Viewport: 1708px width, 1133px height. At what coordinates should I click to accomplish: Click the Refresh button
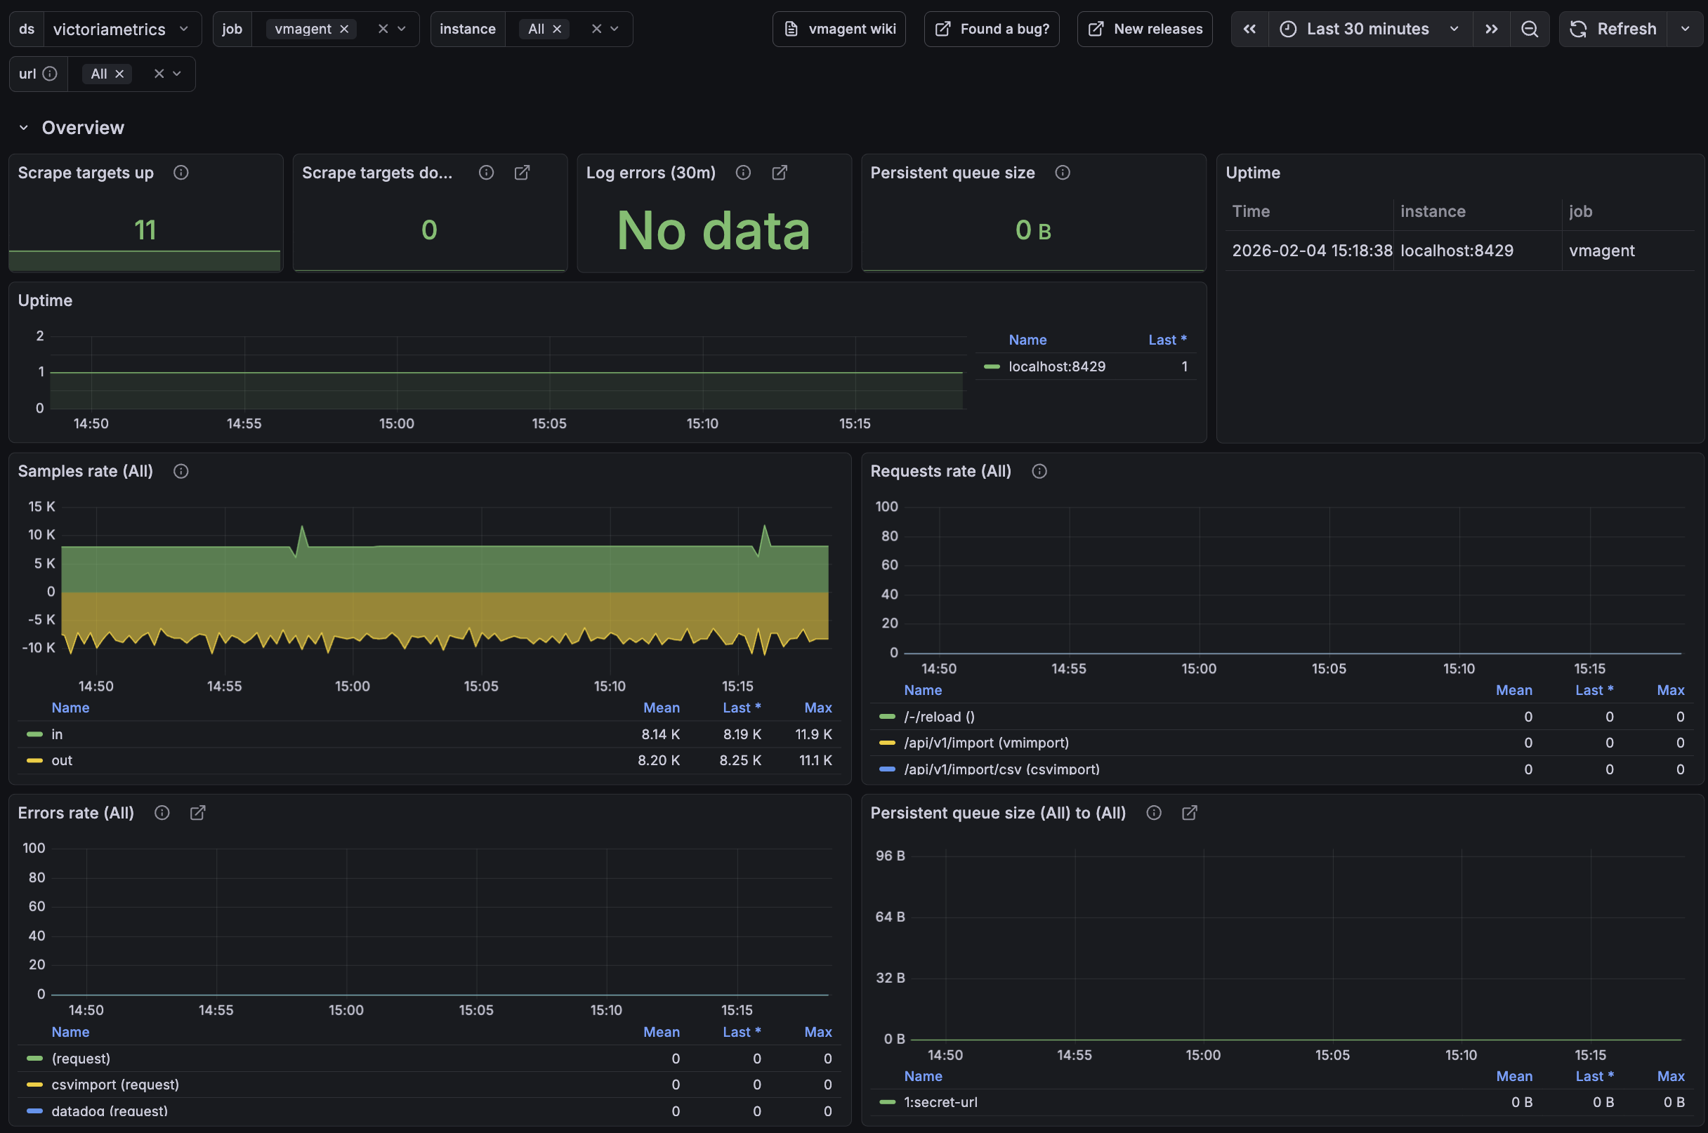click(x=1614, y=29)
